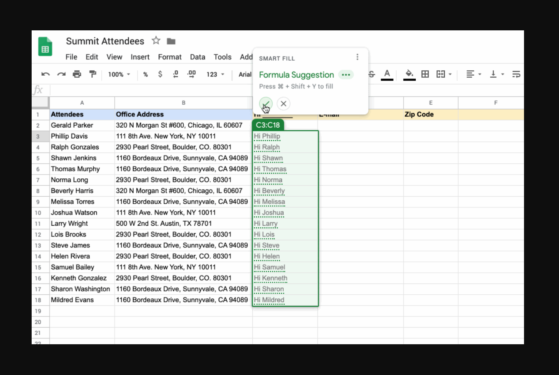Apply borders using the Borders icon
Viewport: 559px width, 375px height.
(x=425, y=74)
